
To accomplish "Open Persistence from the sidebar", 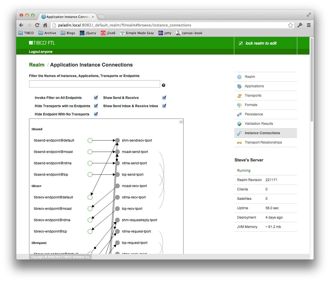I will (x=265, y=115).
